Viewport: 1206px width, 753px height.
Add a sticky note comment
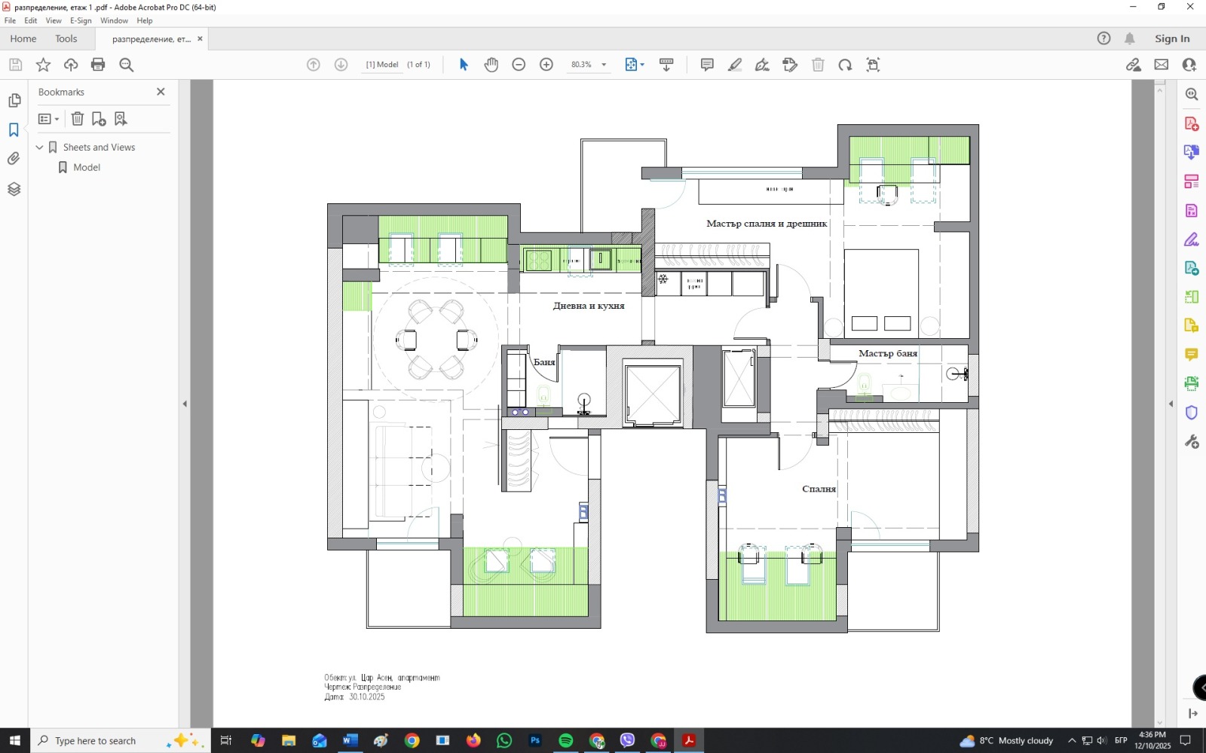pos(707,65)
